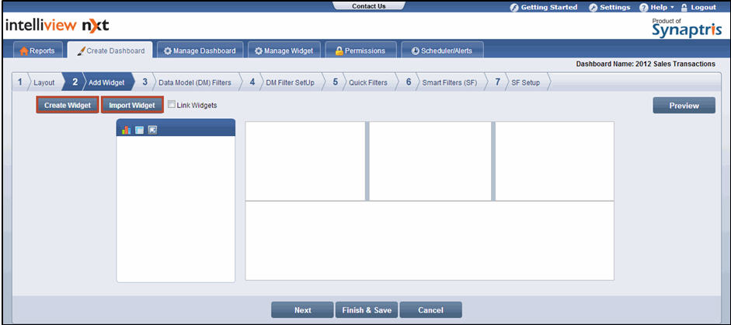The width and height of the screenshot is (731, 325).
Task: Click the Create Widget button
Action: click(x=68, y=105)
